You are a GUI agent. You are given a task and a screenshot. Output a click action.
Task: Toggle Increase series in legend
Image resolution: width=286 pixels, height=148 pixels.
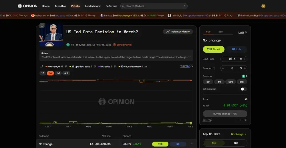coord(108,67)
